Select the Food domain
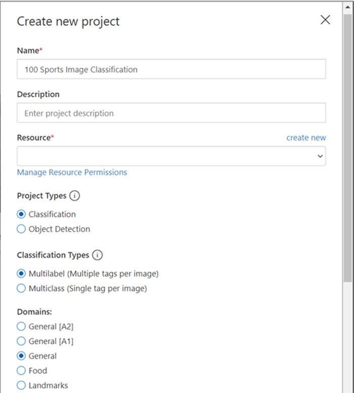 (x=21, y=370)
